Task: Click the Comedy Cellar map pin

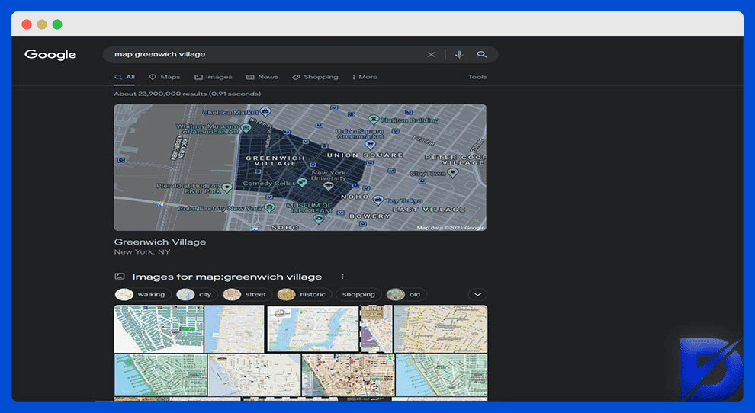Action: coord(302,182)
